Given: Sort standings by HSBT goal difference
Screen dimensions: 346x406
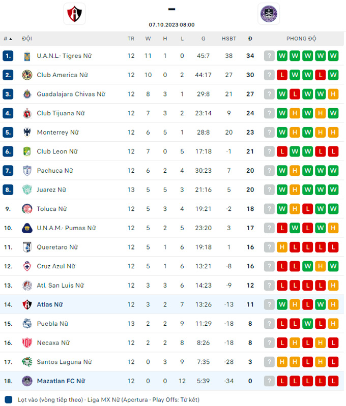Looking at the screenshot, I should (x=229, y=39).
